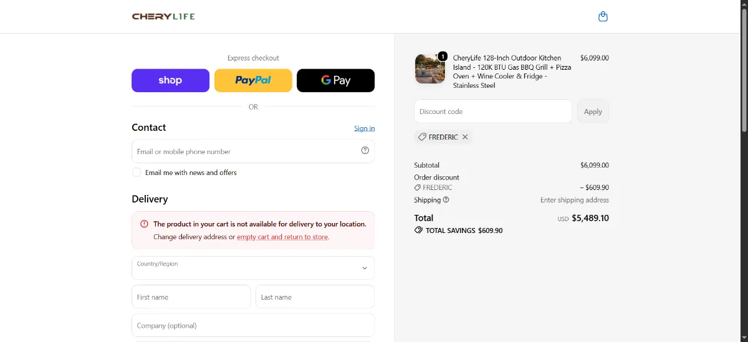
Task: Pay with Google Pay button
Action: click(335, 80)
